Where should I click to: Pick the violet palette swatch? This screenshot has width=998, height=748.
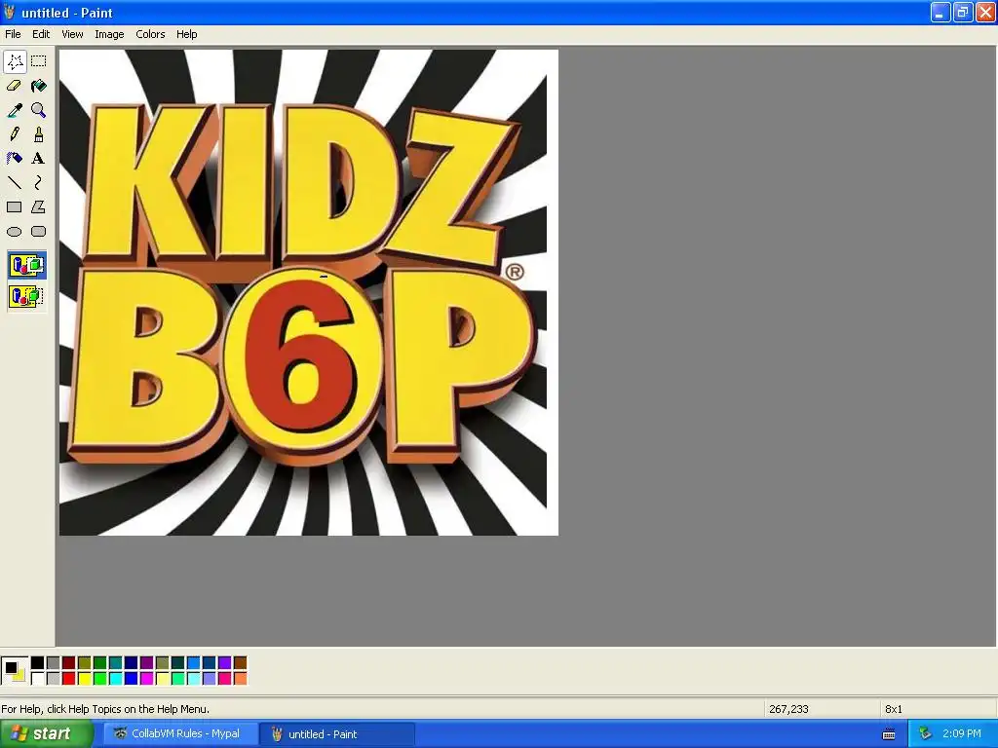click(225, 662)
